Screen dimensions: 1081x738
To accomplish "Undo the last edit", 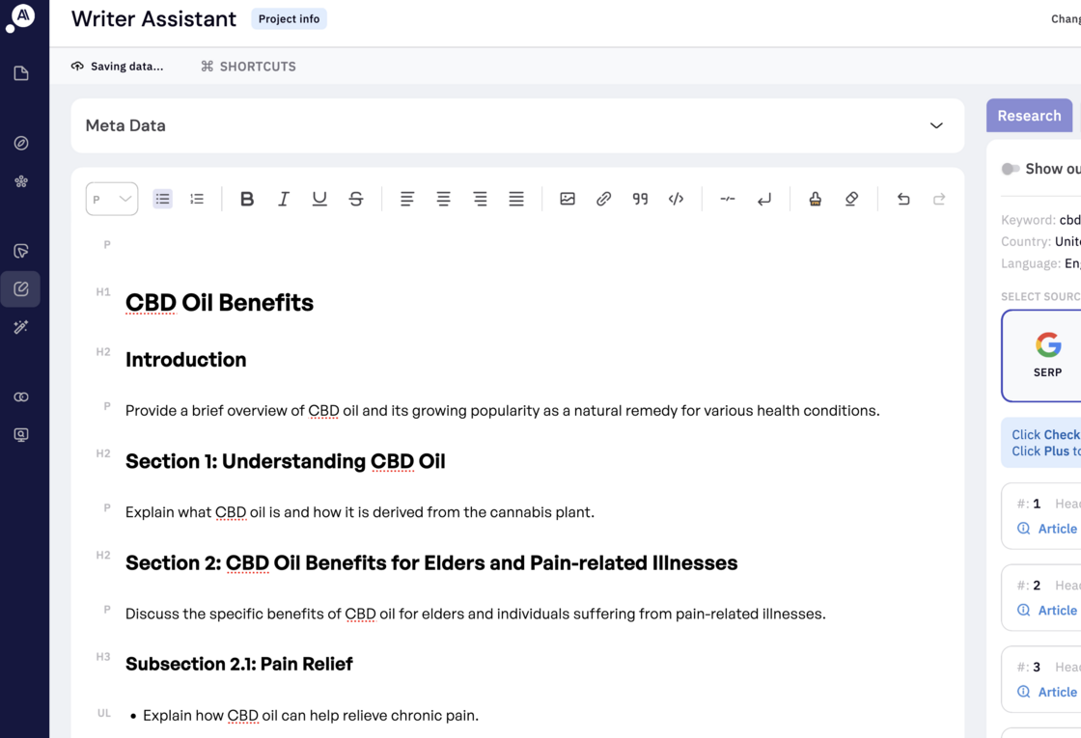I will point(903,199).
